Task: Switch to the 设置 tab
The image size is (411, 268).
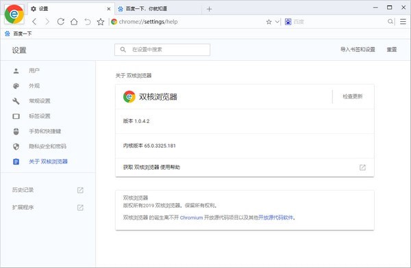Action: pos(71,9)
